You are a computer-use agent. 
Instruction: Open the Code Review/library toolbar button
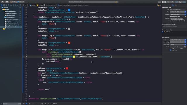pos(160,2)
